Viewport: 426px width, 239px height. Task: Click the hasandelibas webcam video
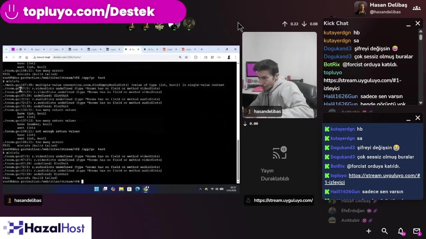pyautogui.click(x=280, y=75)
